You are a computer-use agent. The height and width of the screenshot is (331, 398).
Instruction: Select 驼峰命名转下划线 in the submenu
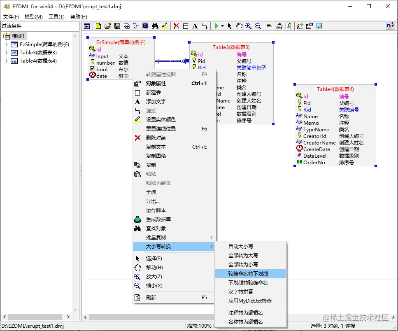tap(250, 274)
